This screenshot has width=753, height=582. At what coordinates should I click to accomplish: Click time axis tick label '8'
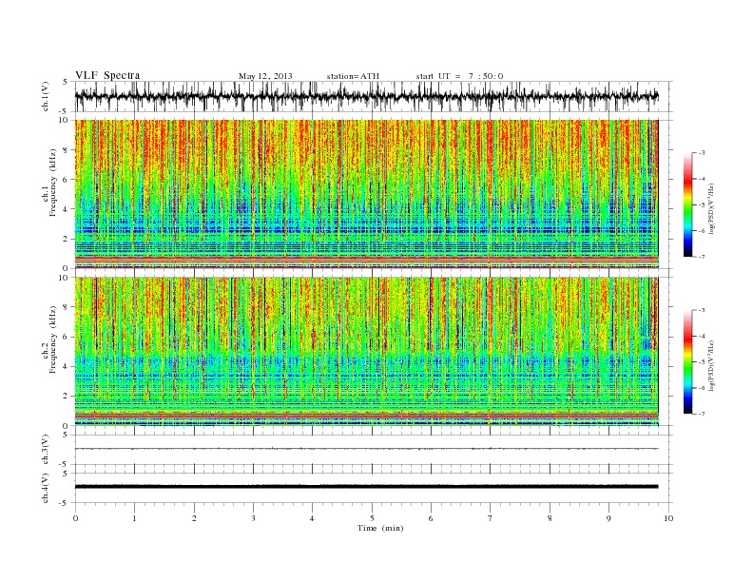(550, 518)
